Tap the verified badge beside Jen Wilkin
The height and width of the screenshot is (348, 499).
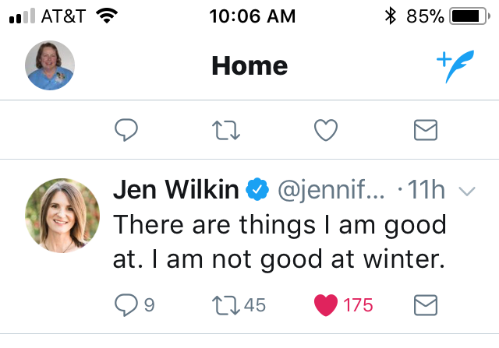click(257, 190)
